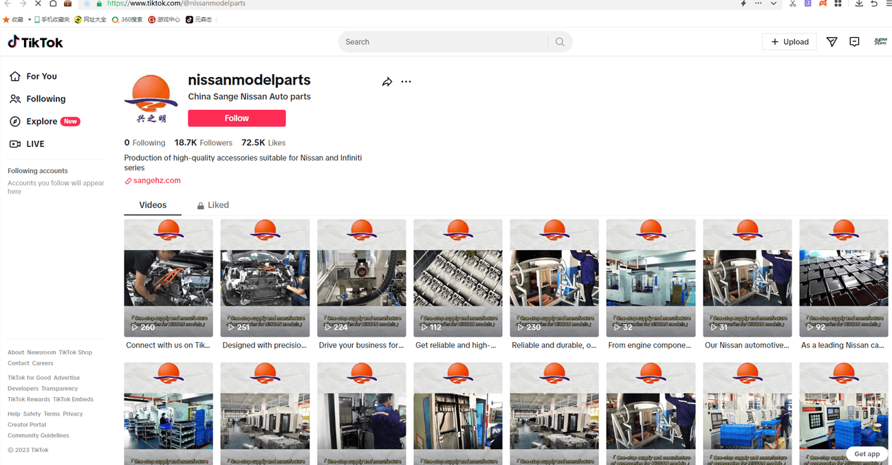The image size is (892, 465).
Task: Open the Creator Portal footer link
Action: pyautogui.click(x=27, y=424)
